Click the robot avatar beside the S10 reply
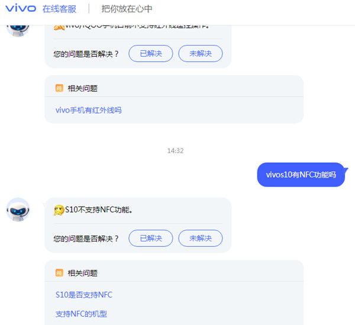The image size is (355, 325). point(18,210)
